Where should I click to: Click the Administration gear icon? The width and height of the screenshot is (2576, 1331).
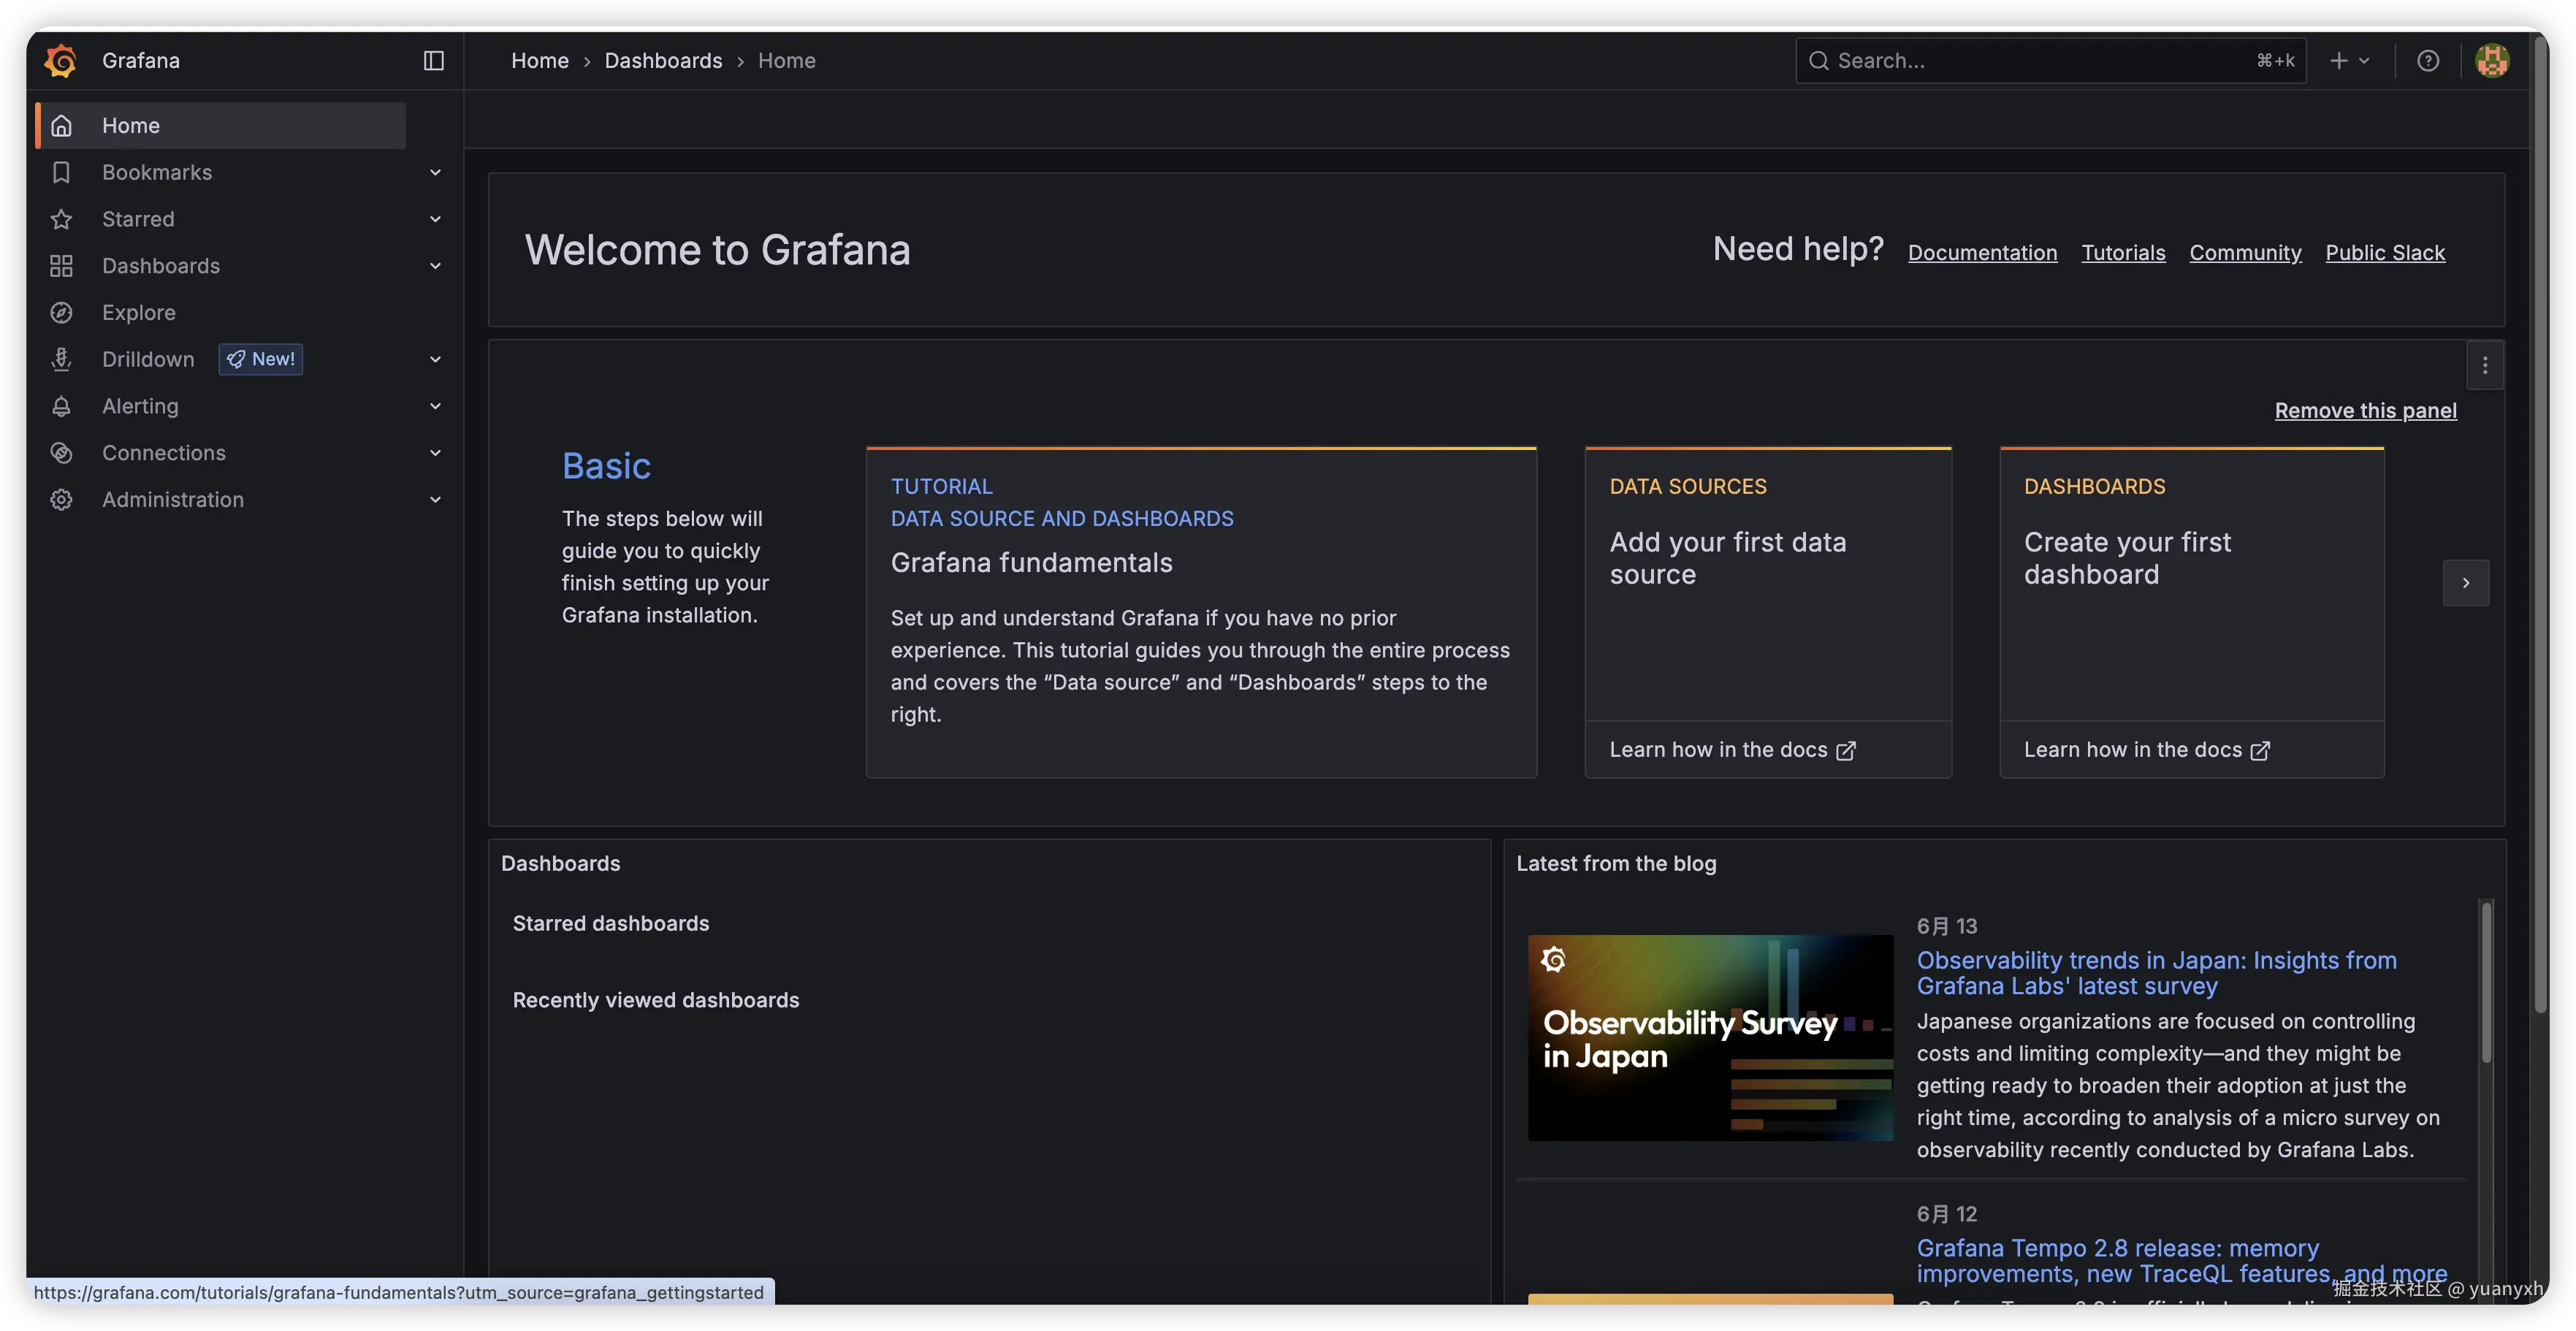pos(61,500)
